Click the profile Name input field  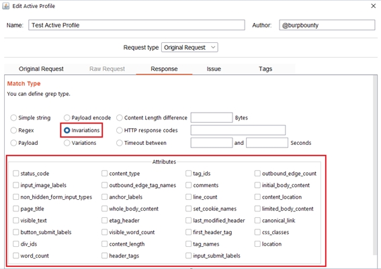136,25
